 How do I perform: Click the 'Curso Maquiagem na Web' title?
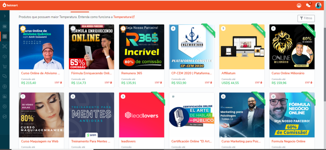point(40,141)
